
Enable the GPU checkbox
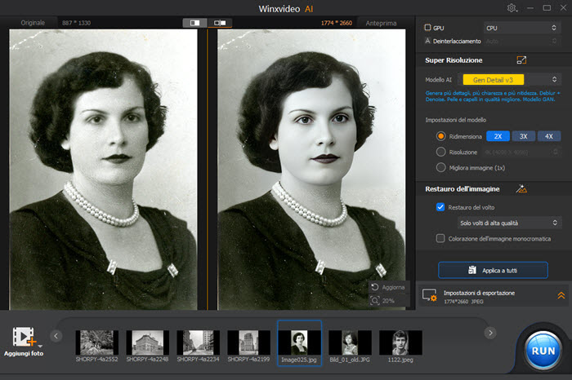428,28
